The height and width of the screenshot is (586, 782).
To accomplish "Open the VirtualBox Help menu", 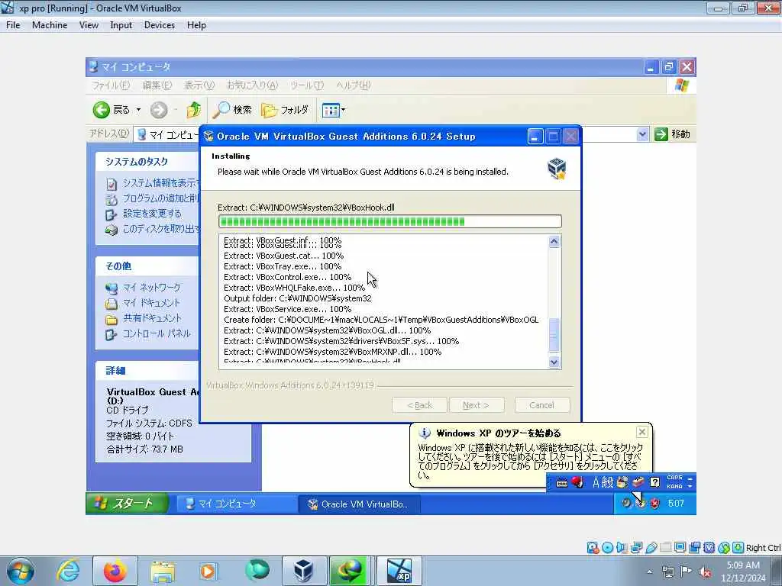I will (196, 25).
